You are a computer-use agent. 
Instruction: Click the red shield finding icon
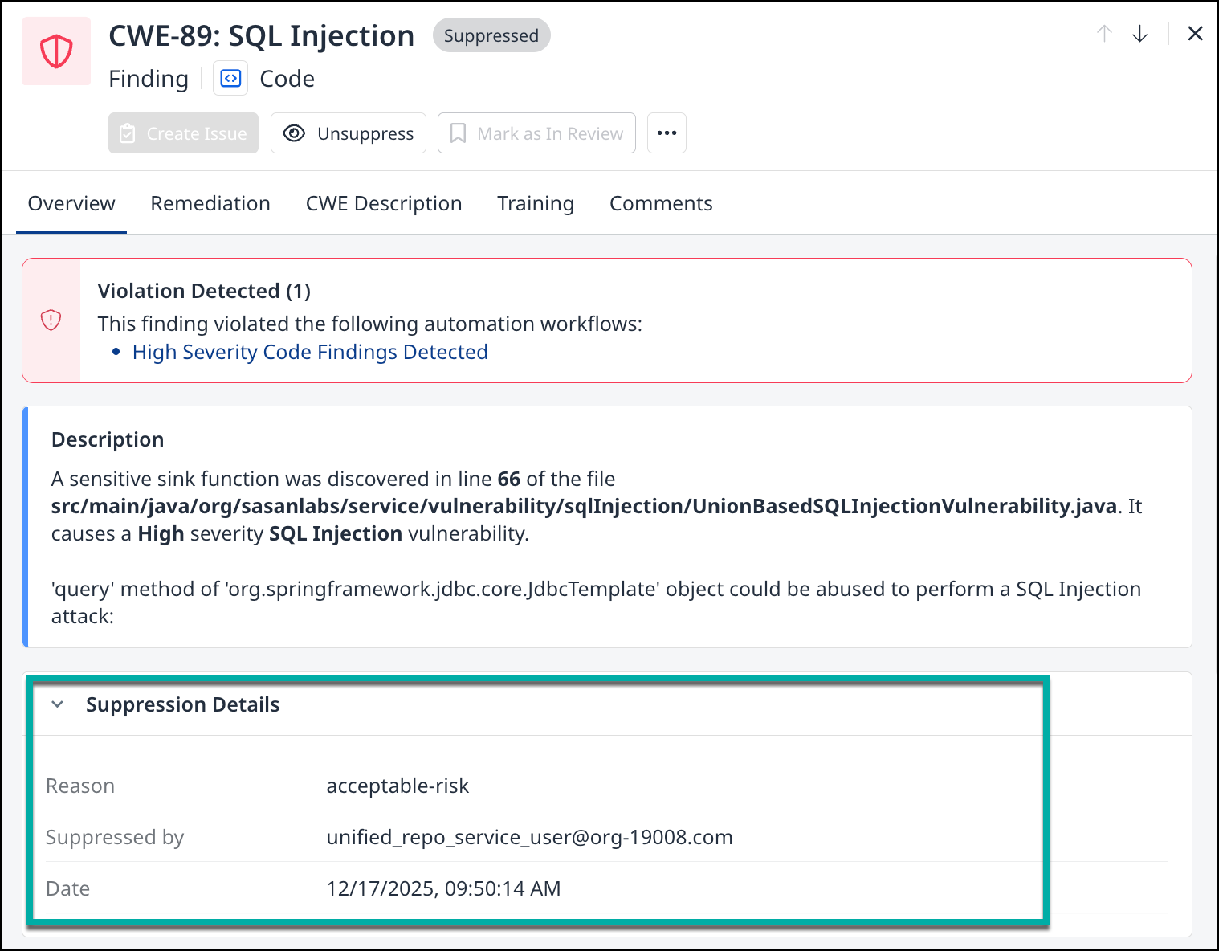56,51
